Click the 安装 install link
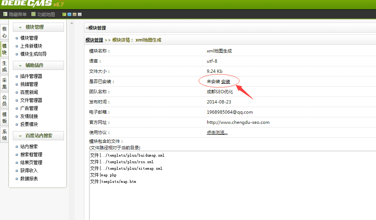The image size is (376, 220). [225, 82]
